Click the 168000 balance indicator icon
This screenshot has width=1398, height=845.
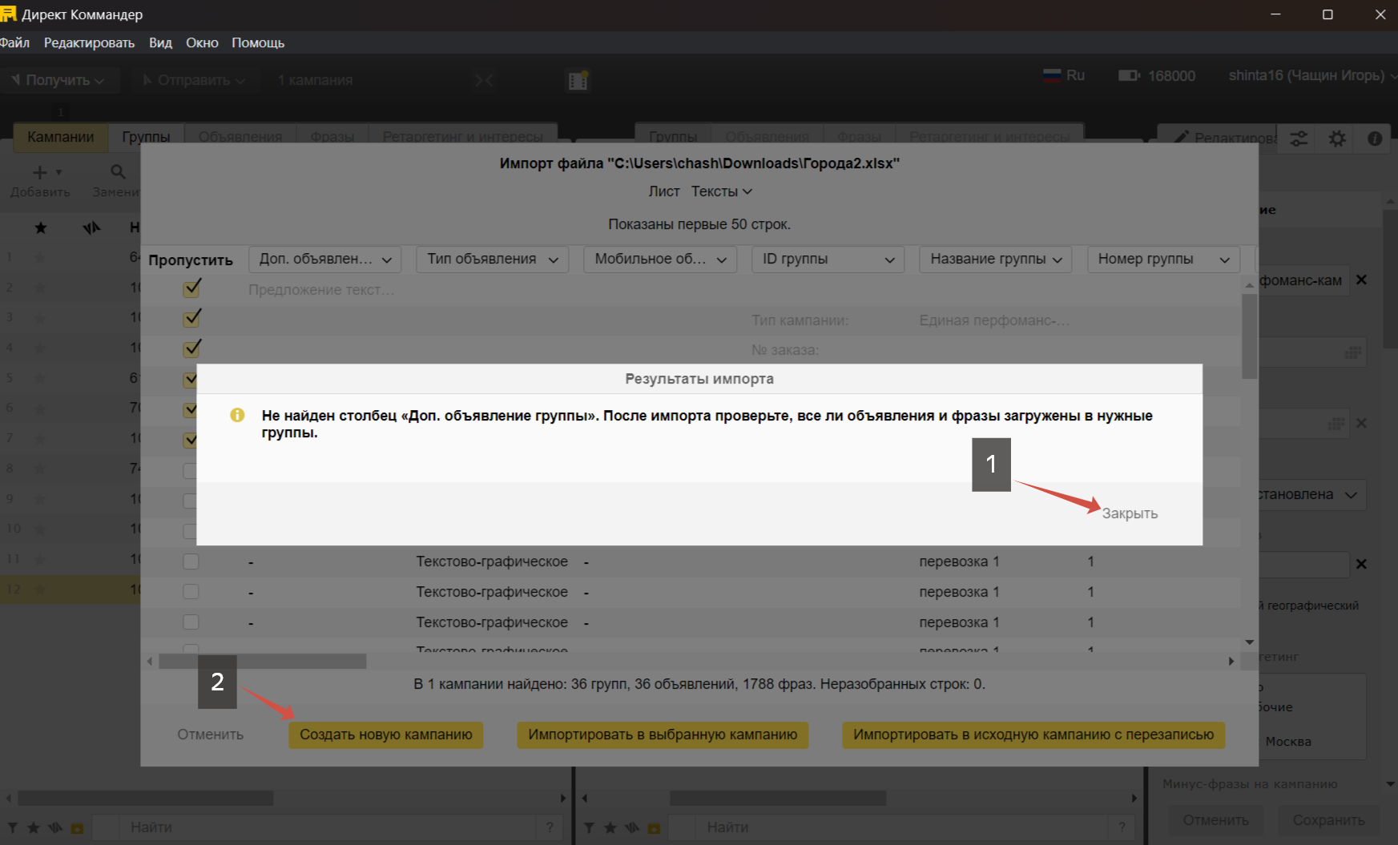click(1129, 75)
